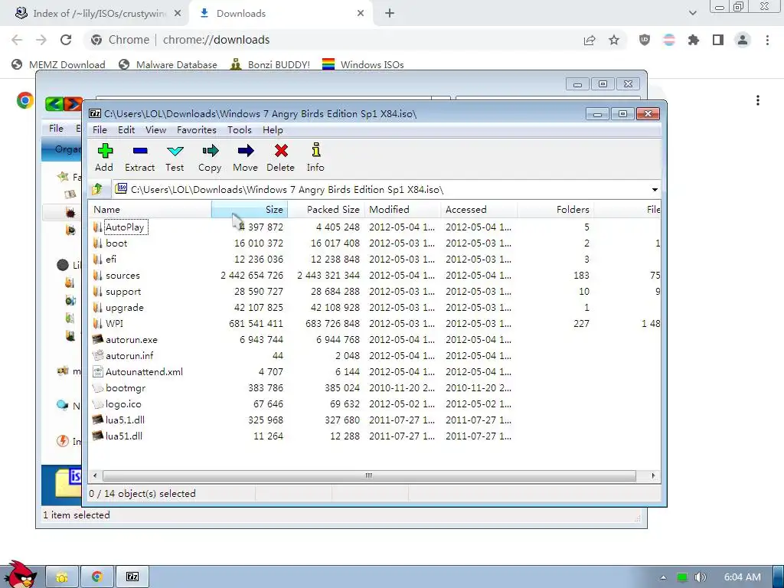Click the Chrome extensions puzzle icon
Screen dimensions: 784x588
(x=693, y=40)
